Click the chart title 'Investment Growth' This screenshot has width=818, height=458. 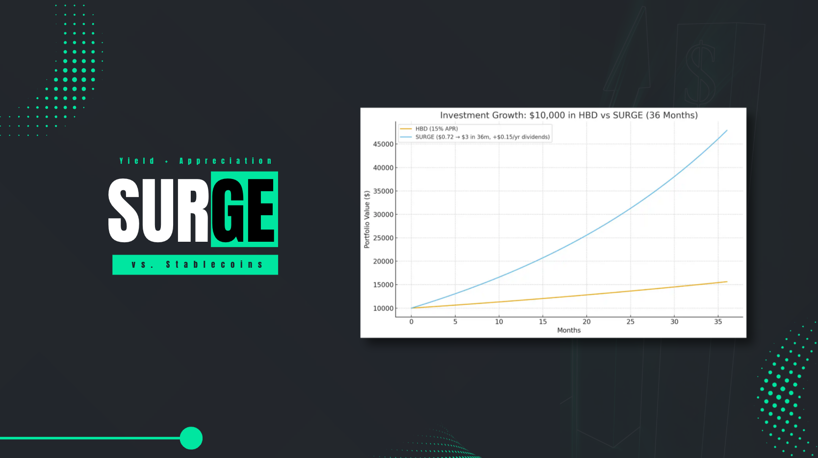coord(568,115)
